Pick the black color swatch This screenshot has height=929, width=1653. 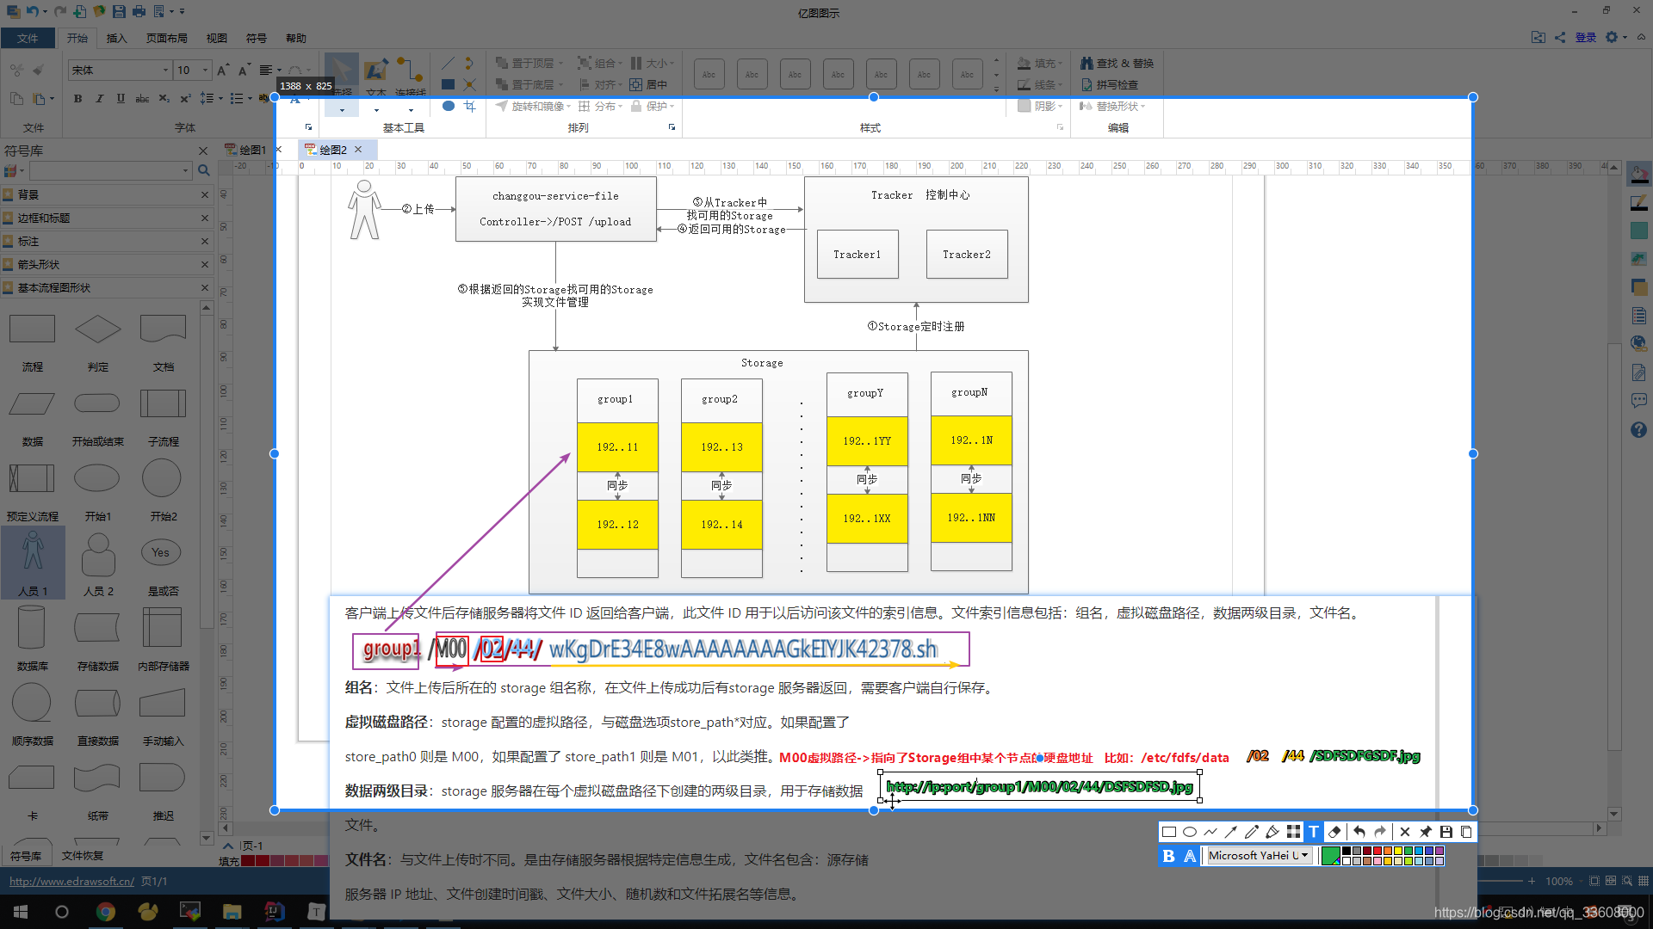1347,852
